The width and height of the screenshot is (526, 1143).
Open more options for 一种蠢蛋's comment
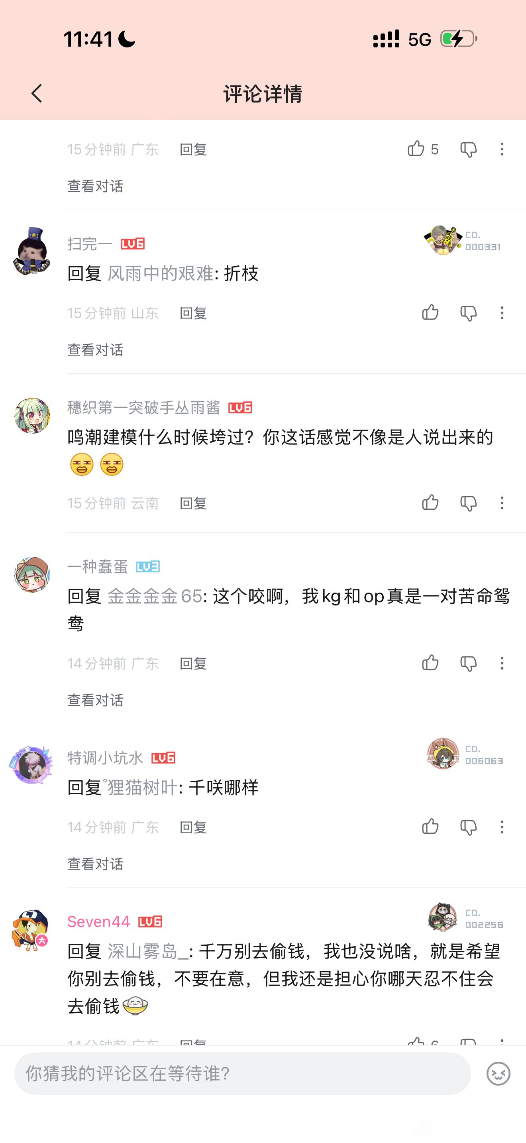pyautogui.click(x=502, y=663)
